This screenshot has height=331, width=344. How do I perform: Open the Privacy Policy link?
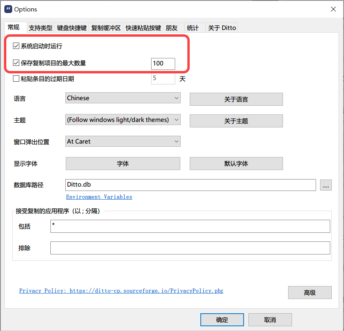(121, 290)
